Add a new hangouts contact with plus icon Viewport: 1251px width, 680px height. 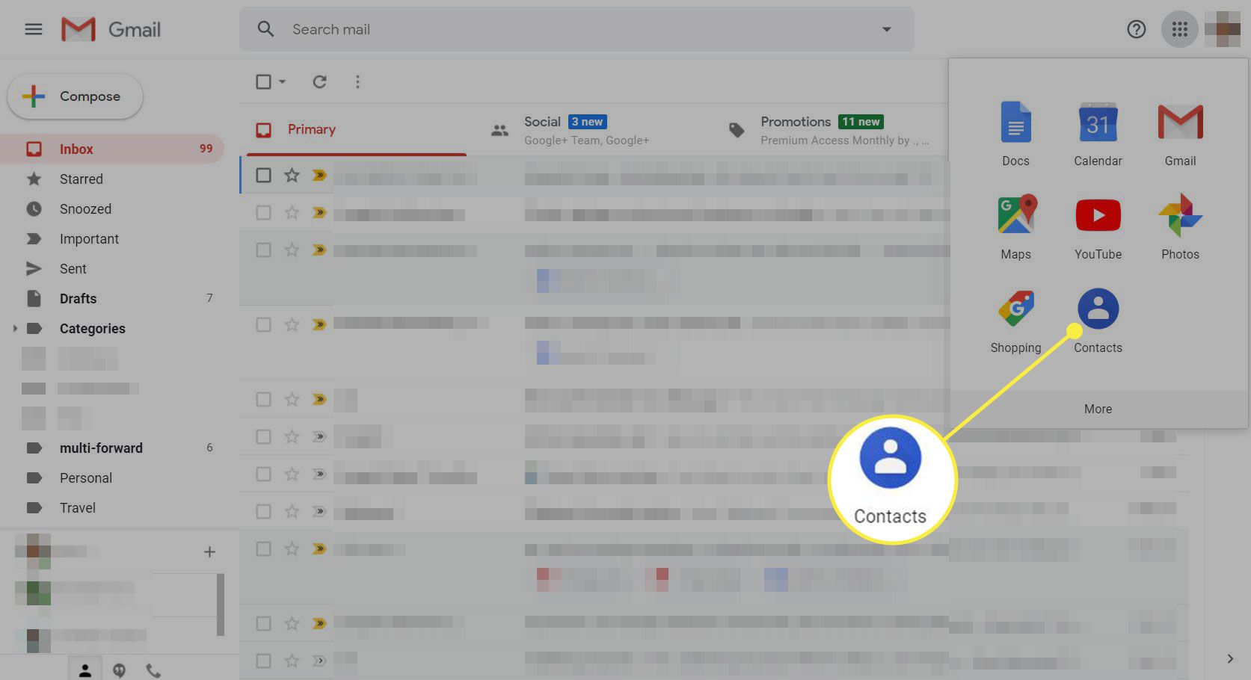coord(209,552)
